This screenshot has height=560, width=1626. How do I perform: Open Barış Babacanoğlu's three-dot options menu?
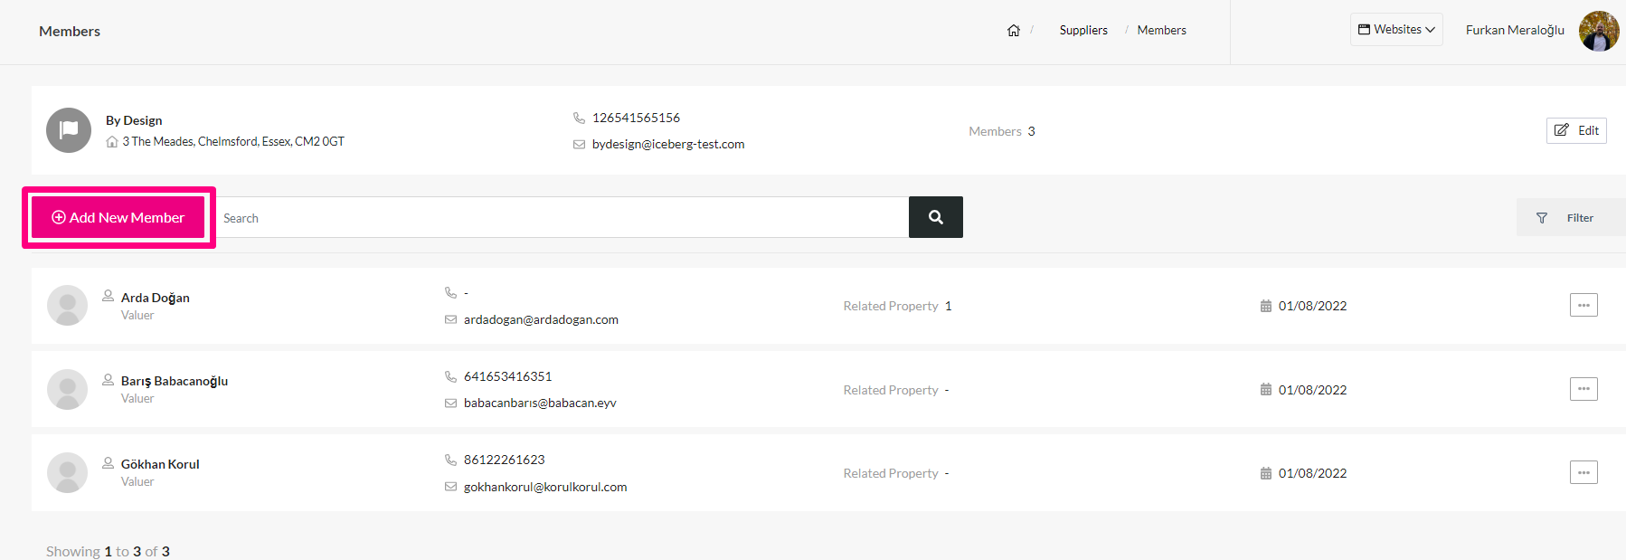tap(1583, 389)
